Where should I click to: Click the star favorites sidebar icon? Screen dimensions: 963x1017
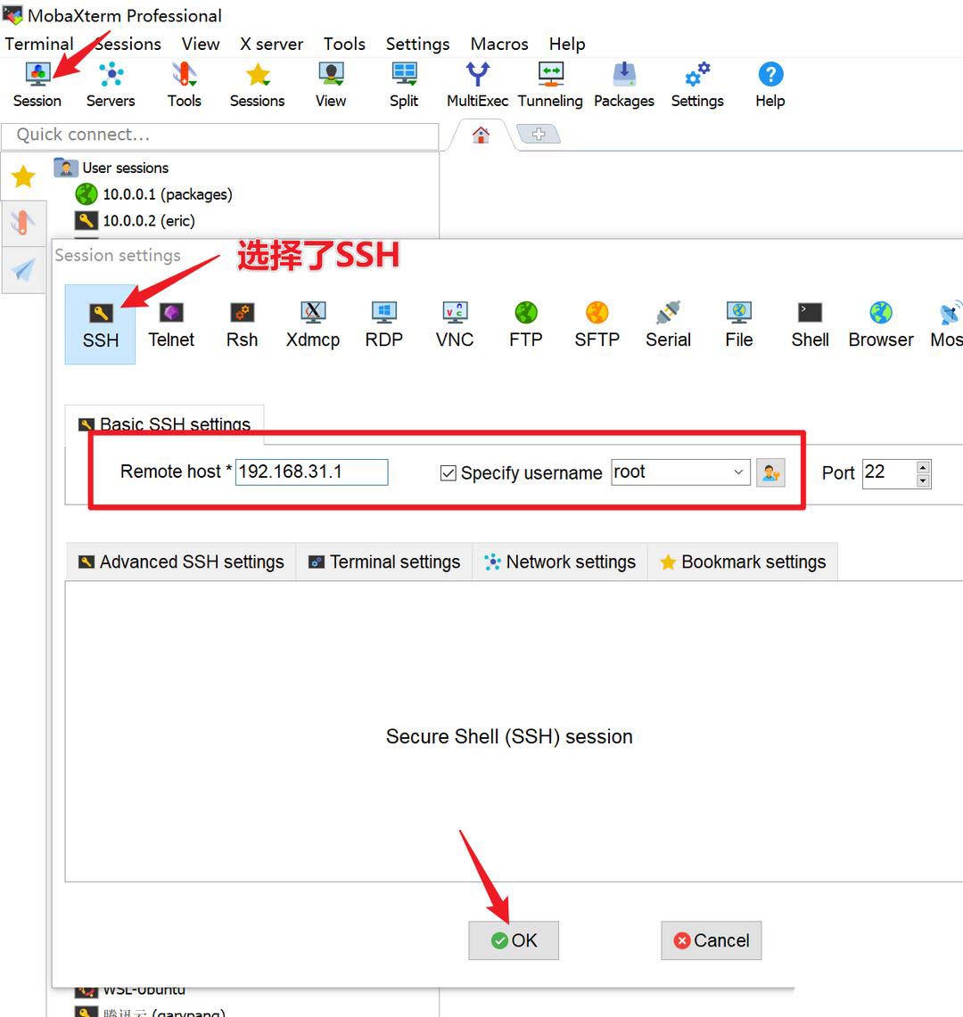(23, 176)
